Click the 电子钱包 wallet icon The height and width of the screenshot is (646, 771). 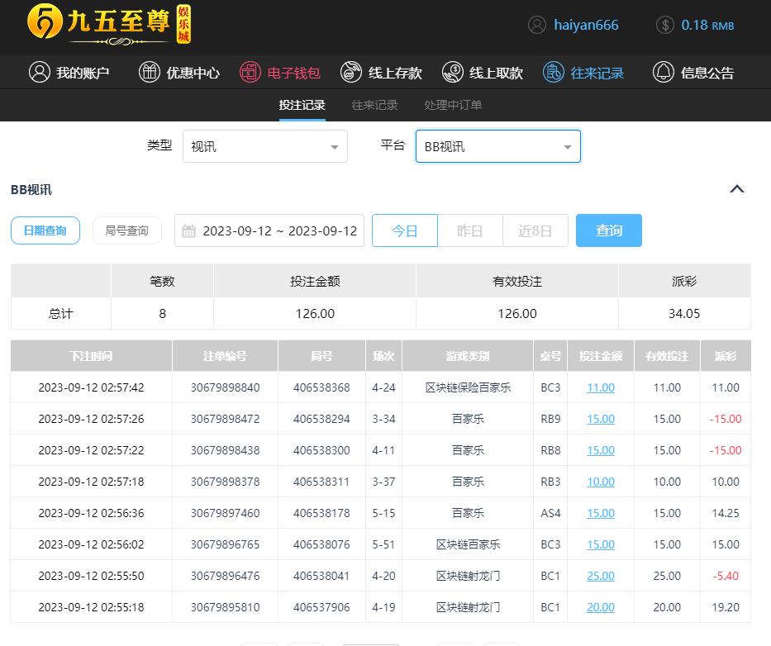[250, 73]
